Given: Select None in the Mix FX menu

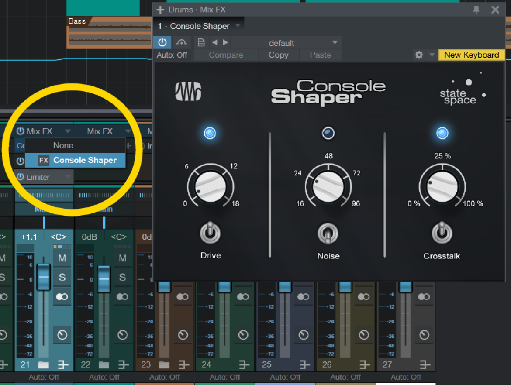Looking at the screenshot, I should click(x=75, y=145).
